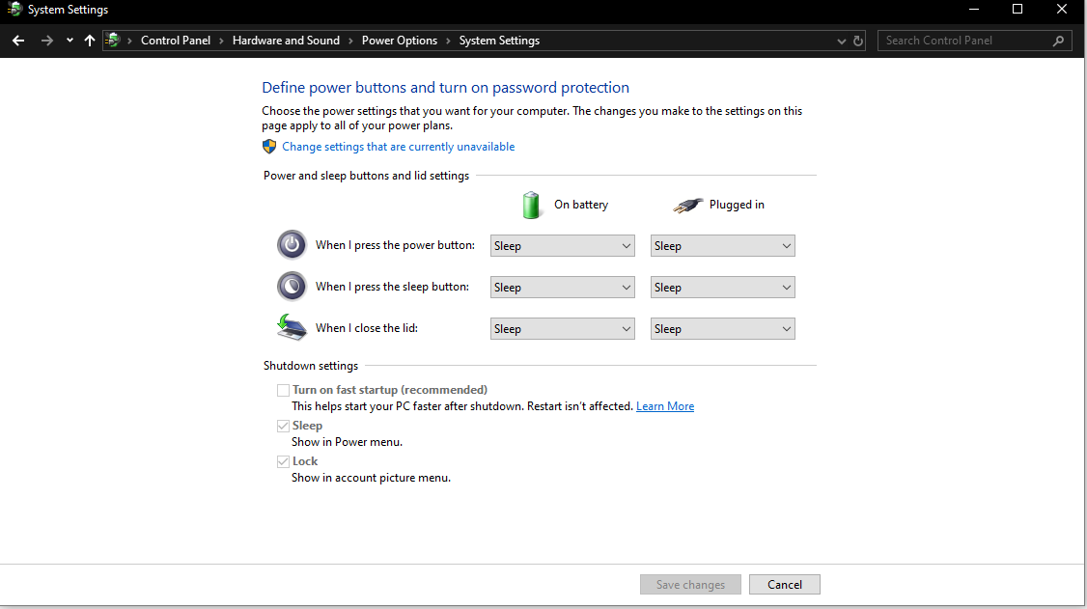Click 'Power and sleep buttons and lid settings' label
This screenshot has width=1087, height=609.
pyautogui.click(x=366, y=176)
